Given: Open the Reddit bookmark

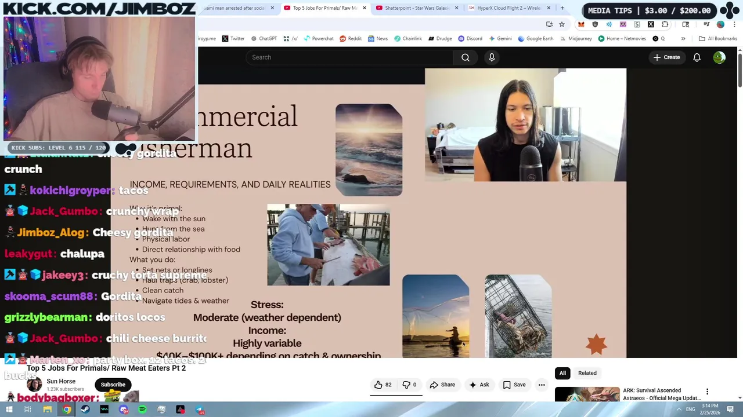Looking at the screenshot, I should [x=351, y=39].
